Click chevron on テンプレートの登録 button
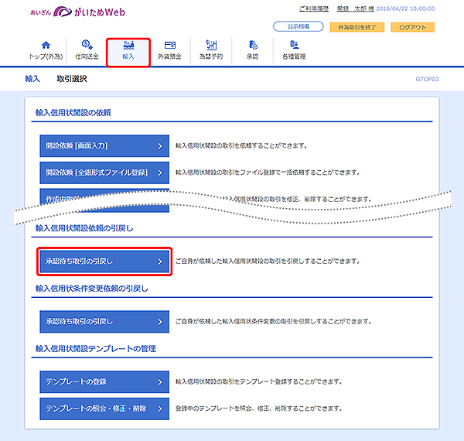 (x=160, y=381)
